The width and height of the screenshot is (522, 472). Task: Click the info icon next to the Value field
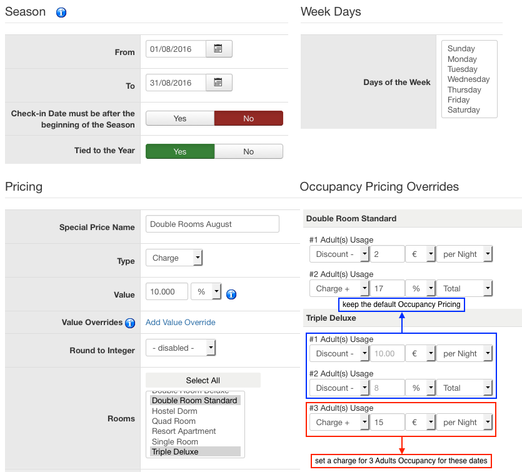231,294
